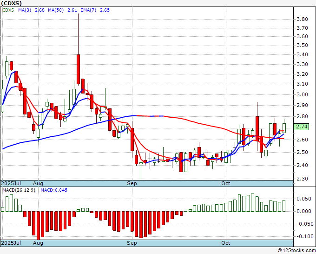316x254 pixels.
Task: Click the 3.60 price axis label
Action: pyautogui.click(x=303, y=36)
